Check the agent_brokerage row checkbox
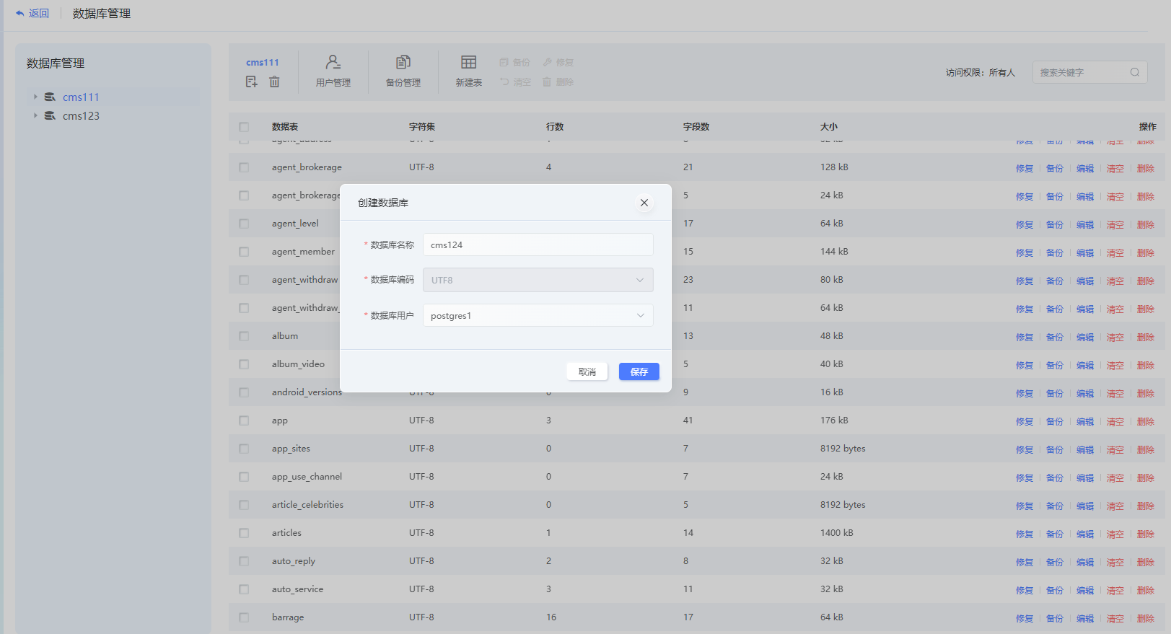Viewport: 1171px width, 634px height. (x=244, y=167)
